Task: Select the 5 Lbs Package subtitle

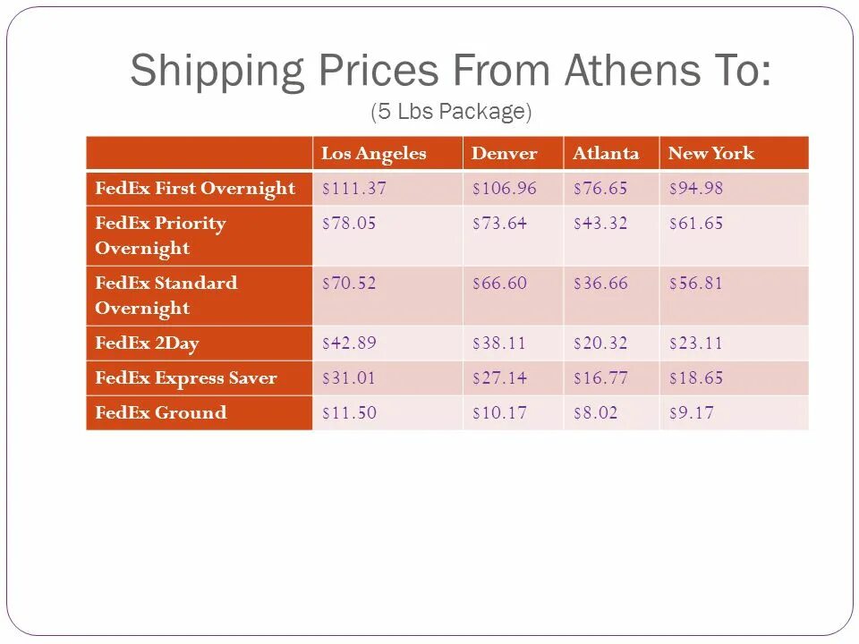Action: (451, 112)
